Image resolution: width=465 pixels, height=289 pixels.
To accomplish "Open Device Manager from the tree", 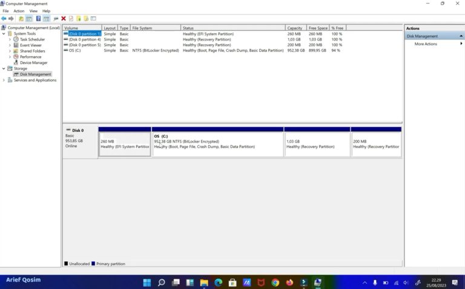I will (33, 62).
